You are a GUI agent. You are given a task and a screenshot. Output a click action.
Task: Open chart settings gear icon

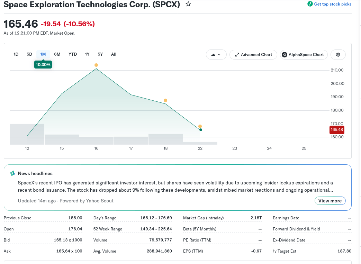tap(338, 55)
